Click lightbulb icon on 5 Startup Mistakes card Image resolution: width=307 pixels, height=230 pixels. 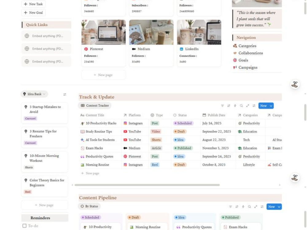pyautogui.click(x=26, y=107)
